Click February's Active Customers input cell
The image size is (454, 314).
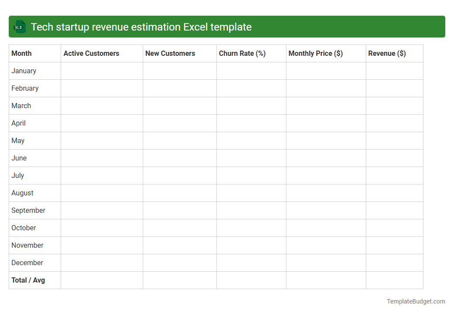pyautogui.click(x=101, y=88)
